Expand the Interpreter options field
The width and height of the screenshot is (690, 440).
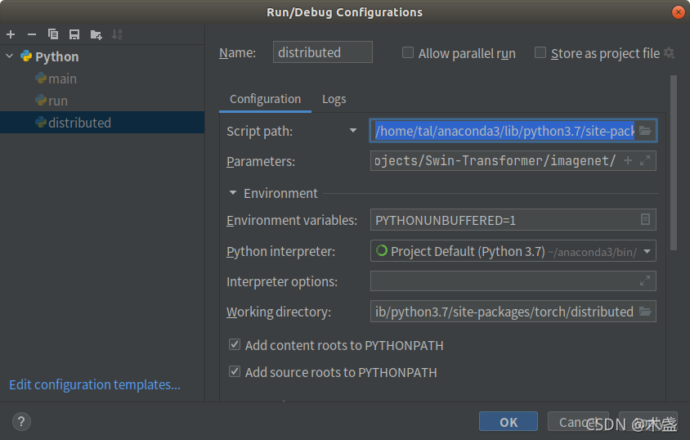[x=645, y=281]
